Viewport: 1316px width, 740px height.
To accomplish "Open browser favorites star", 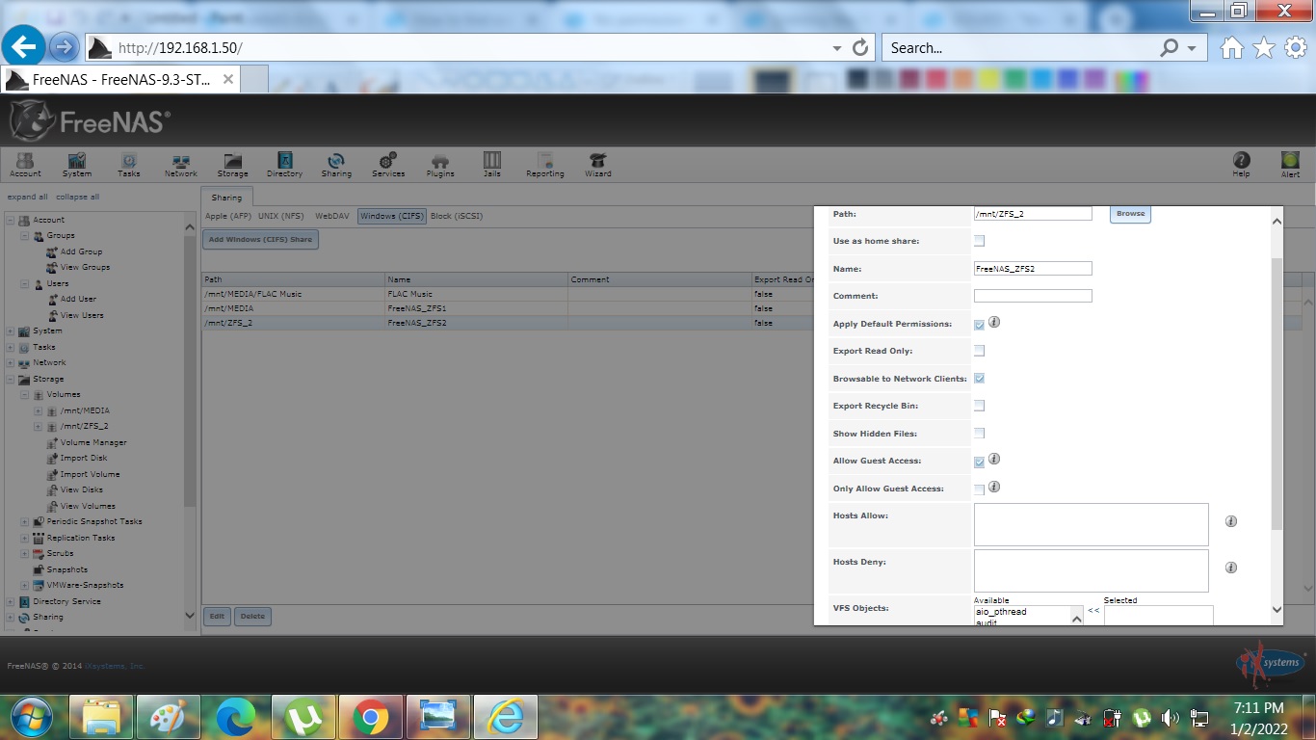I will [1264, 47].
